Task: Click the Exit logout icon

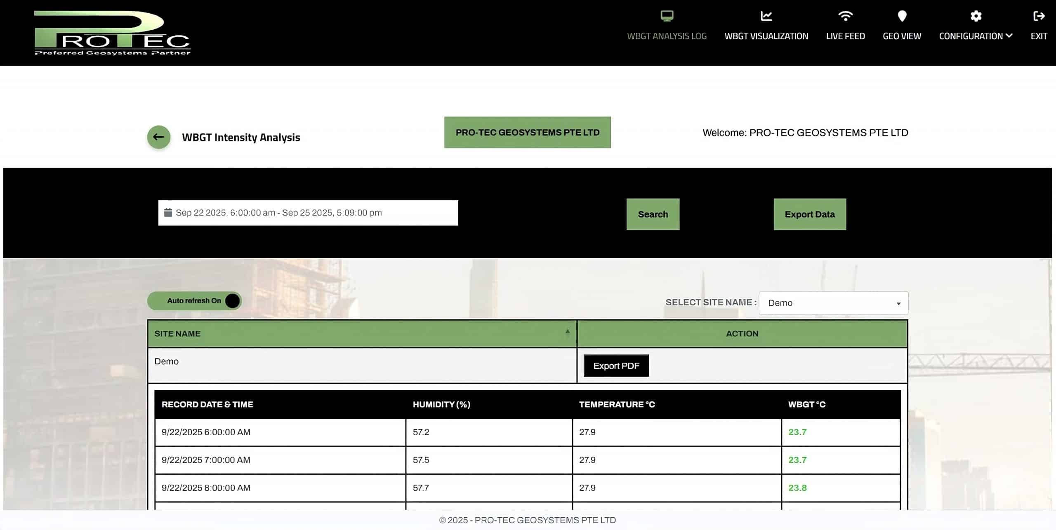Action: click(x=1039, y=16)
